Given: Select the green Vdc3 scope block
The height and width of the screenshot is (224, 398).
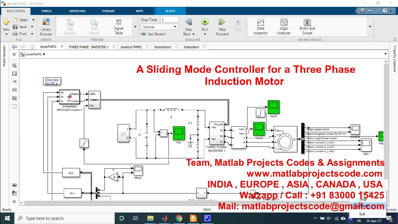Looking at the screenshot, I should tap(274, 107).
